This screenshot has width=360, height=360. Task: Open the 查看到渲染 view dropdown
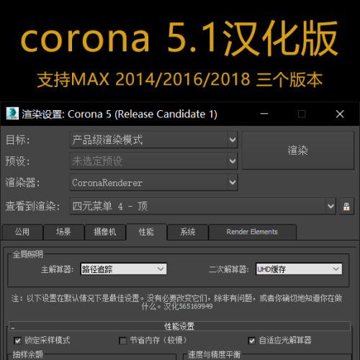pyautogui.click(x=202, y=206)
